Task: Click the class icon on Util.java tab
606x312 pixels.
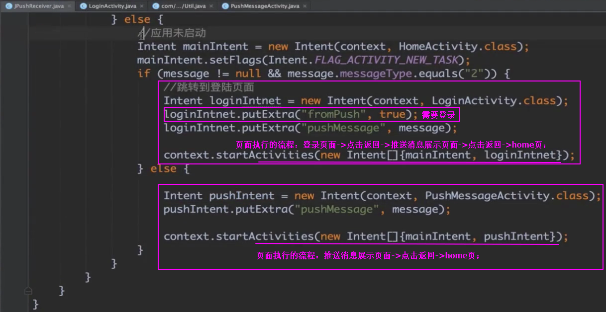Action: click(x=156, y=6)
